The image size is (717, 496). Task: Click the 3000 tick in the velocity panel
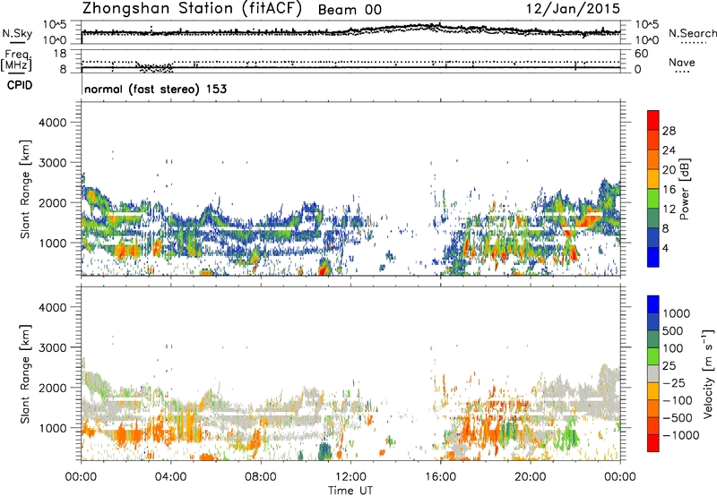coord(52,347)
